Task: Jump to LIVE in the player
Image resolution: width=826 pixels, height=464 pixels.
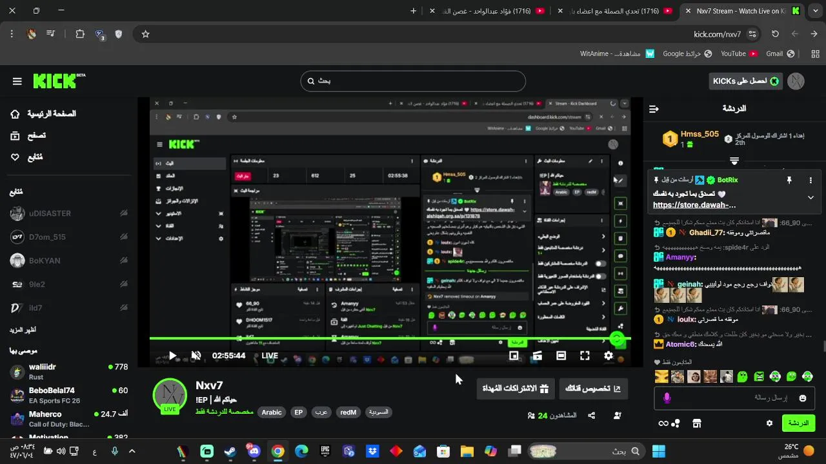Action: coord(270,356)
